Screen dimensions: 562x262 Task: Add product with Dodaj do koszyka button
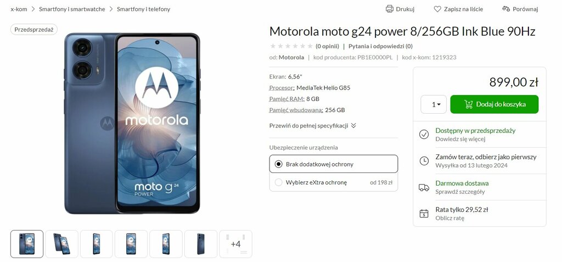coord(494,104)
